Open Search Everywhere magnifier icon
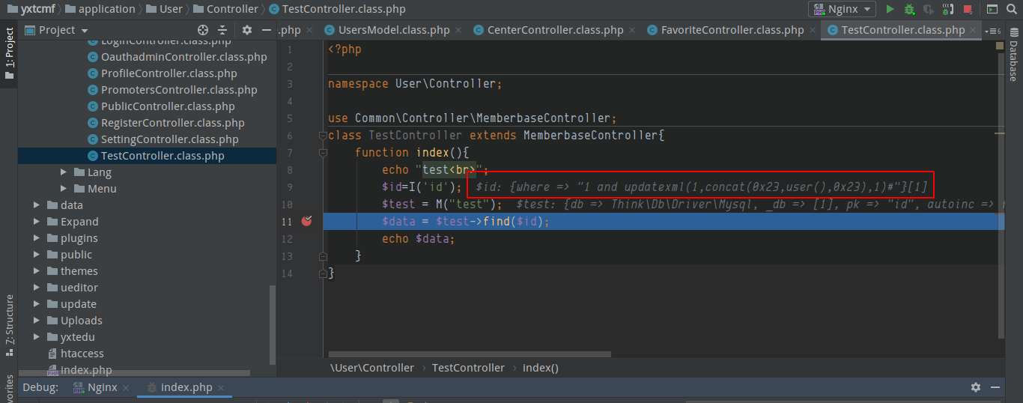The image size is (1023, 403). 1012,9
